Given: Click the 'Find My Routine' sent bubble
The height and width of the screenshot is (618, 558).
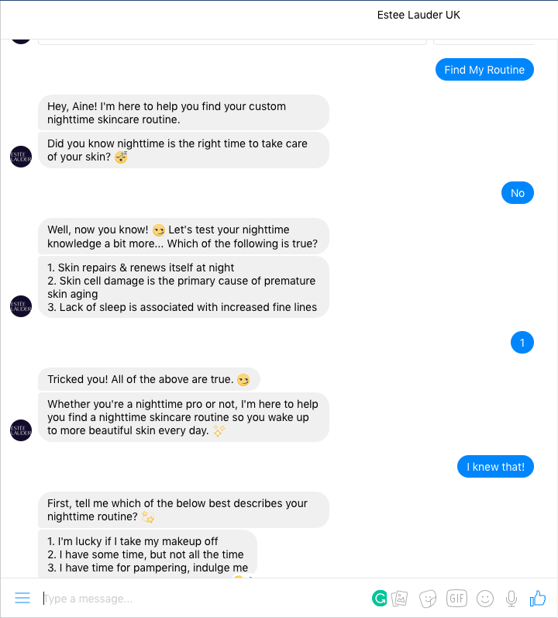Looking at the screenshot, I should click(x=484, y=70).
